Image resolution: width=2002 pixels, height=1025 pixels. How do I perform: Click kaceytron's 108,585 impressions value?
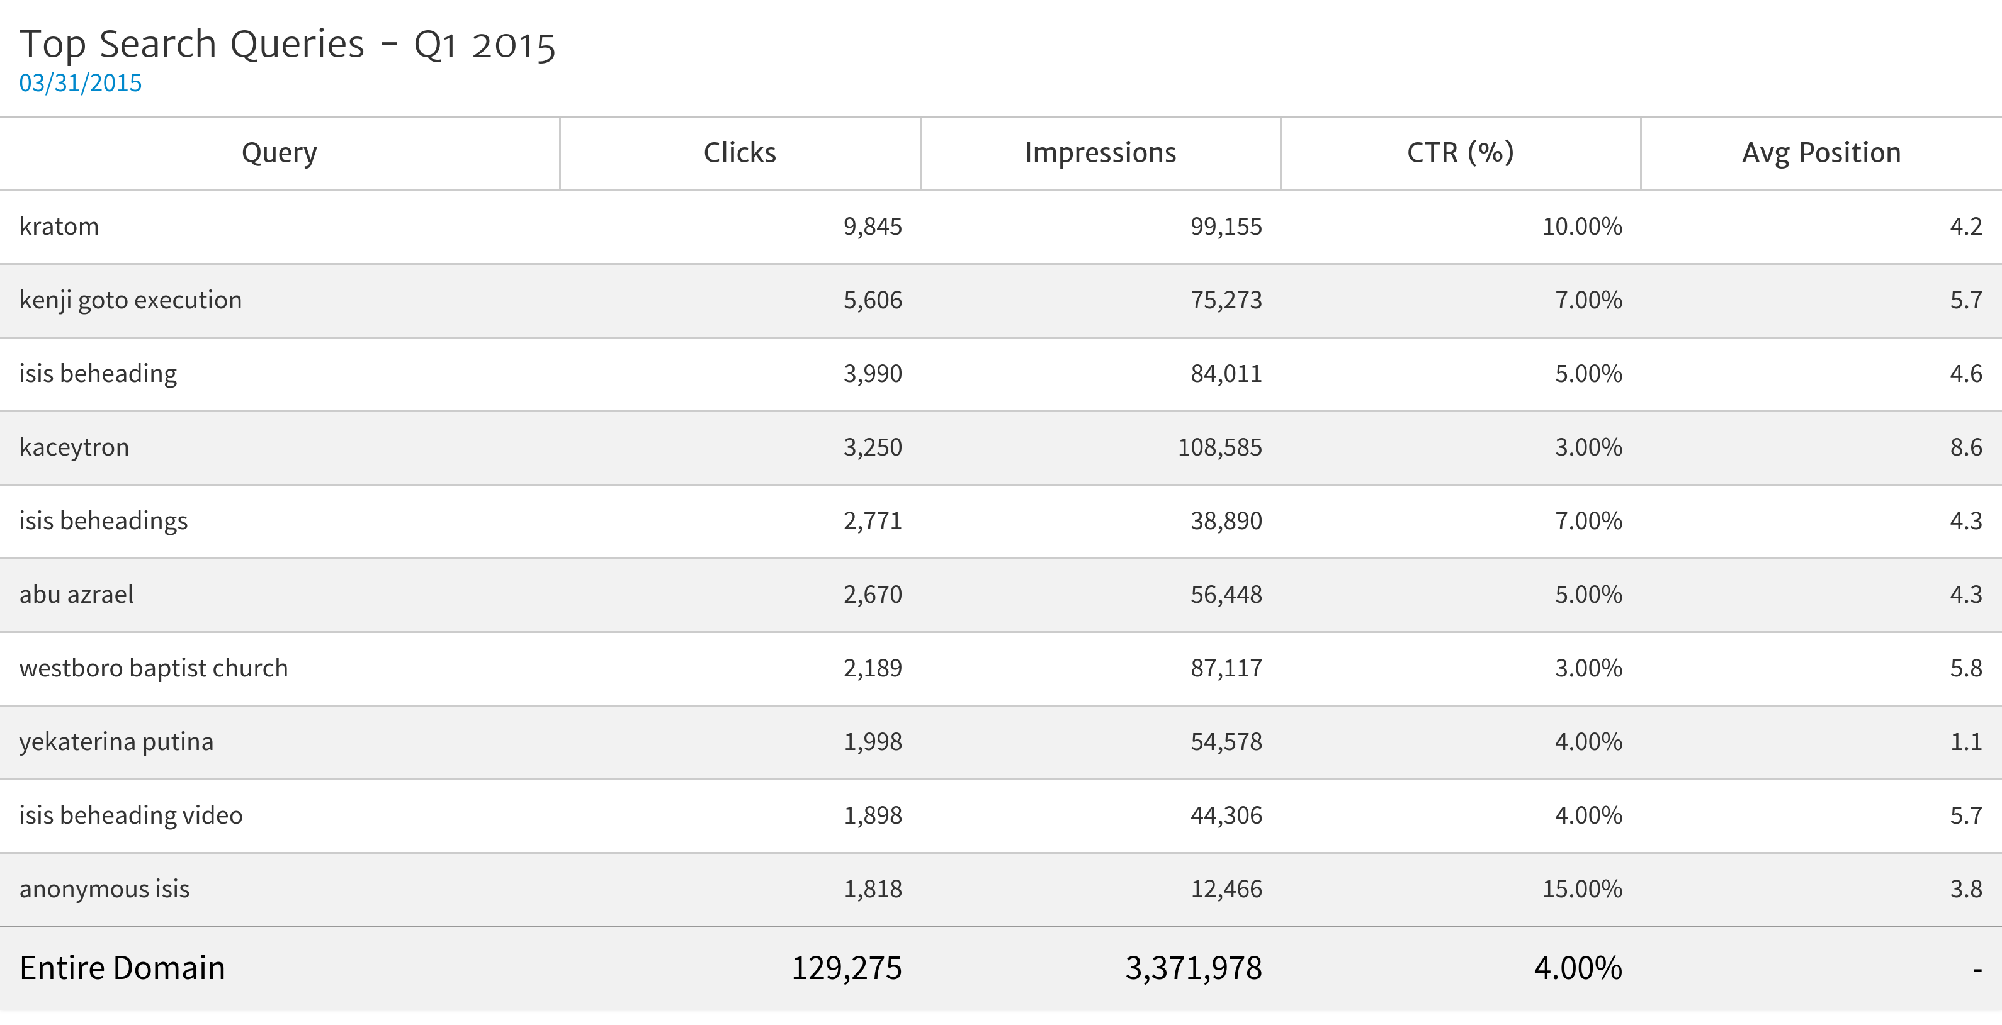pyautogui.click(x=1219, y=447)
